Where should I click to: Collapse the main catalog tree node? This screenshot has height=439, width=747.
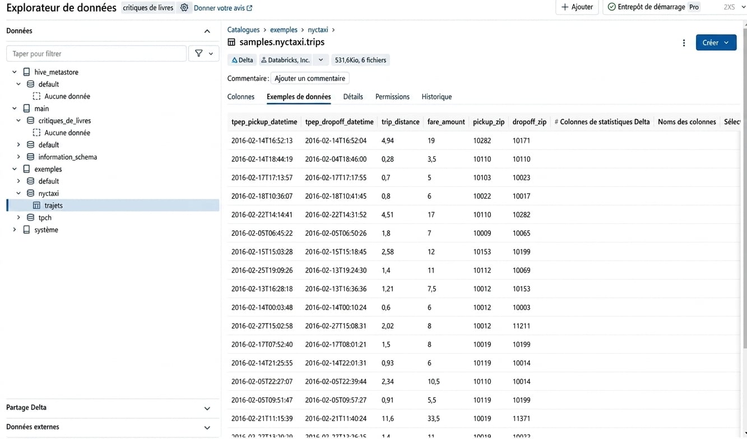(15, 109)
